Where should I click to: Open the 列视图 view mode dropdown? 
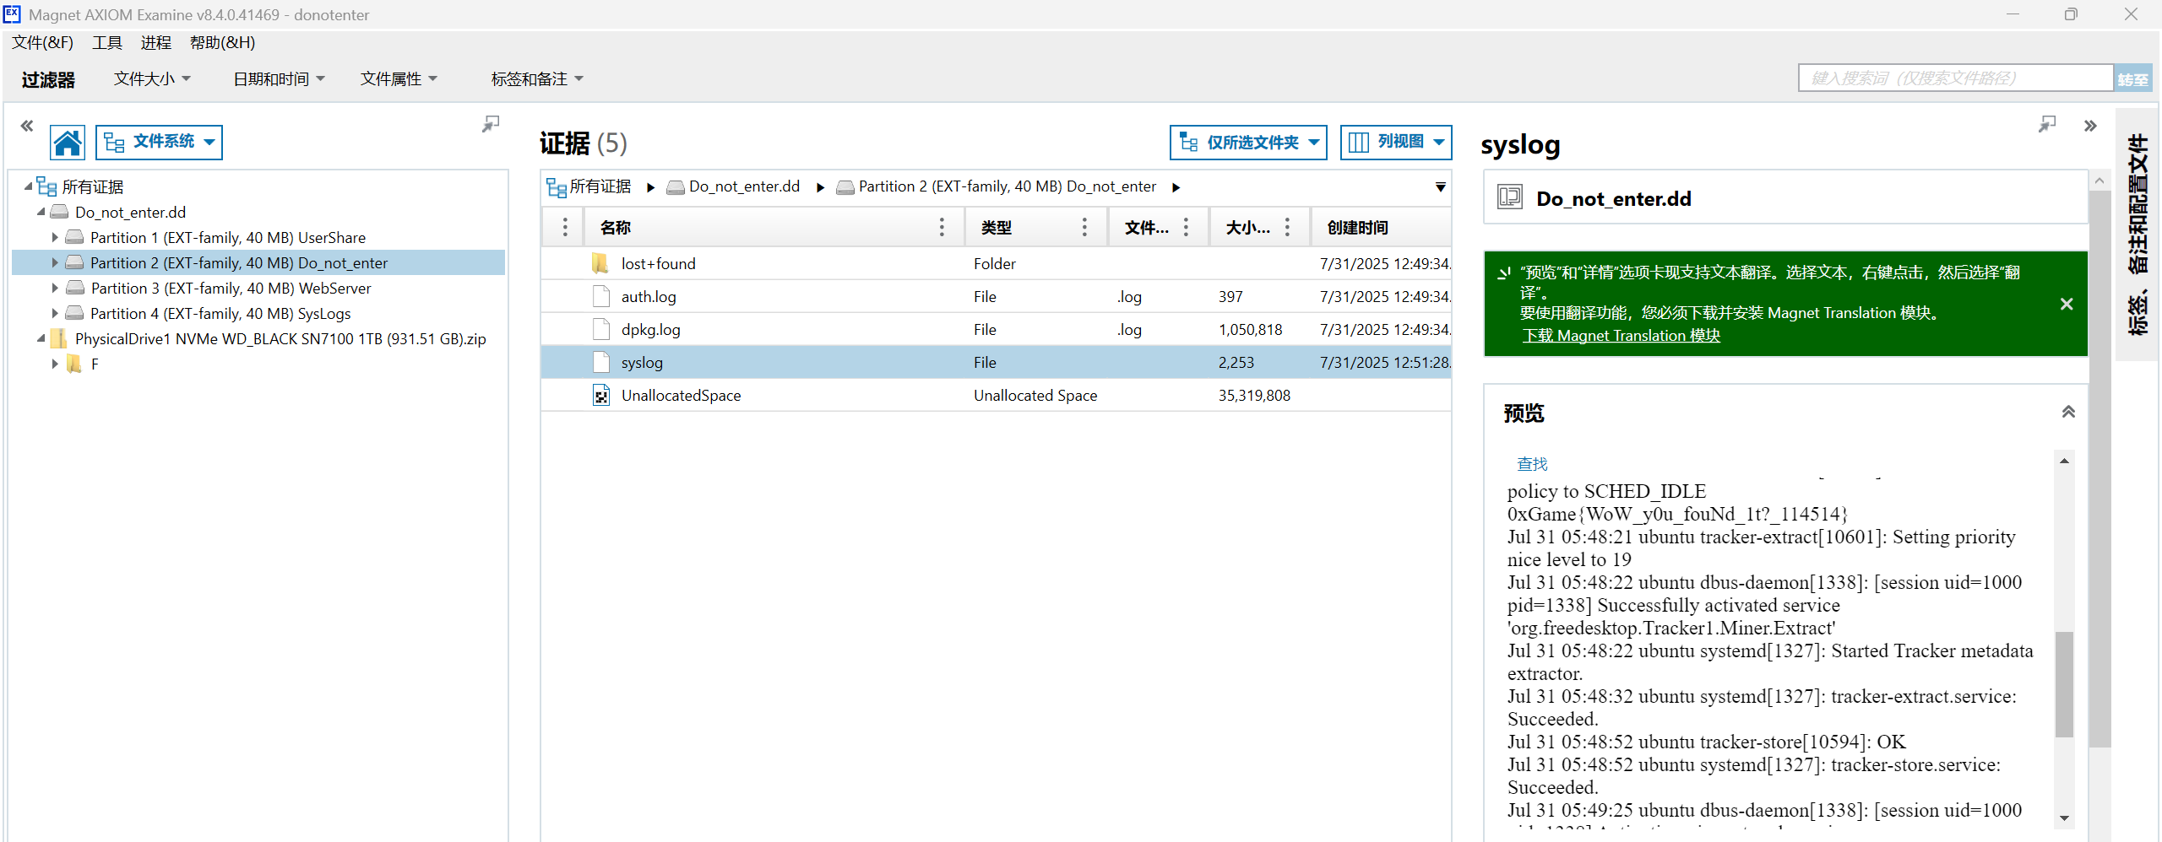pos(1395,143)
